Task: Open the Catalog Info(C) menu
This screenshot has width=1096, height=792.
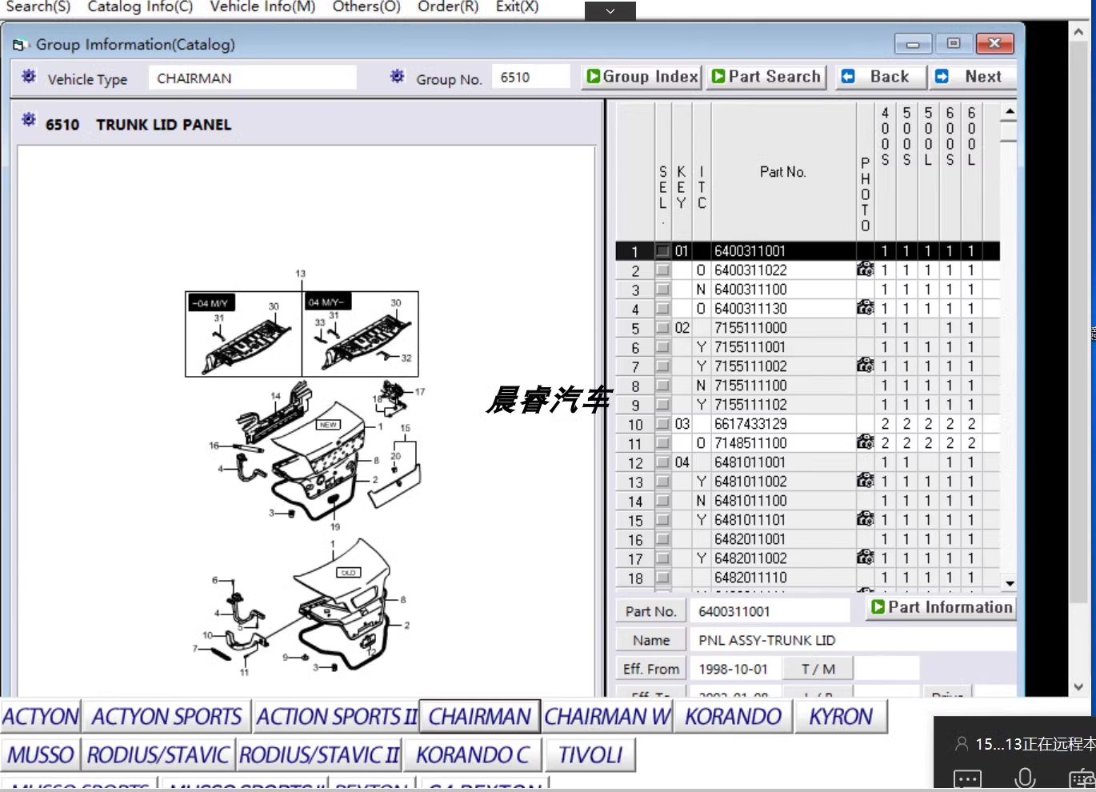Action: 140,7
